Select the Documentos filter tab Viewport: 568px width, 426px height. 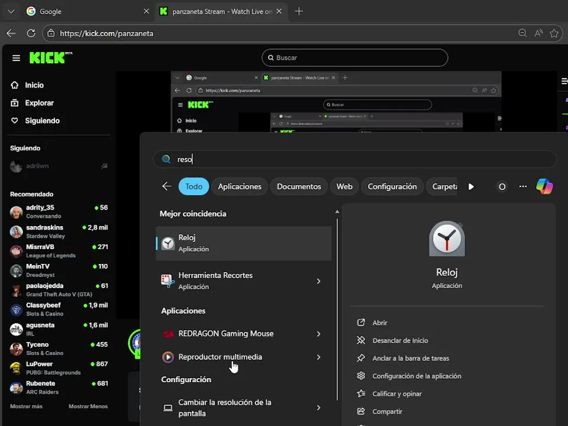point(299,186)
